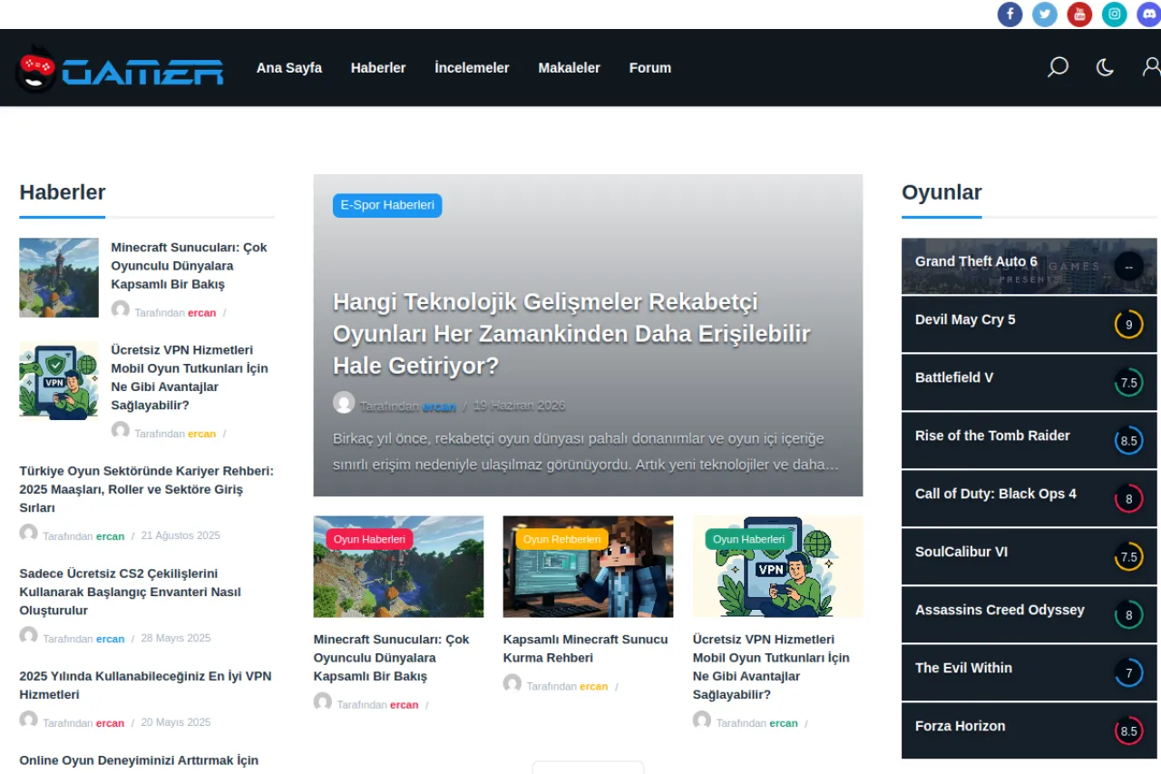Viewport: 1161px width, 774px height.
Task: Open Minecraft character card image
Action: click(588, 567)
